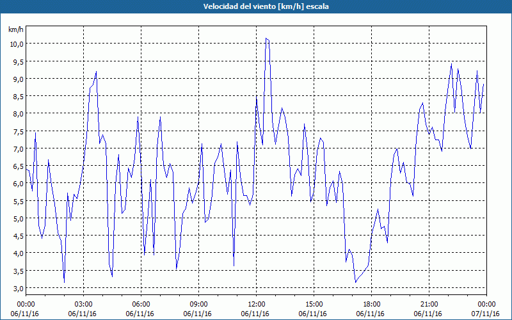The width and height of the screenshot is (512, 320).
Task: Click the 'km/h' axis unit label
Action: [16, 29]
